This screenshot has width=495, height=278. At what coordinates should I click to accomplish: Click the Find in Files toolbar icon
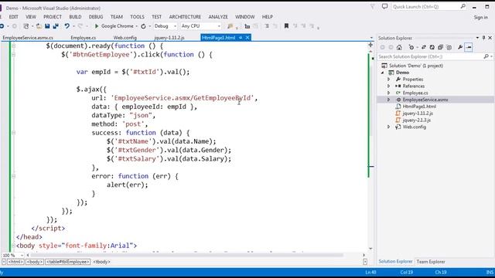point(230,26)
